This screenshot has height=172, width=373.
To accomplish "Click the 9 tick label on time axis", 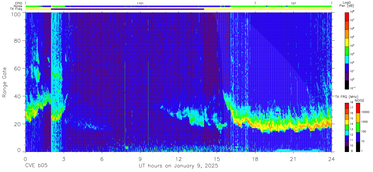I will point(140,159).
